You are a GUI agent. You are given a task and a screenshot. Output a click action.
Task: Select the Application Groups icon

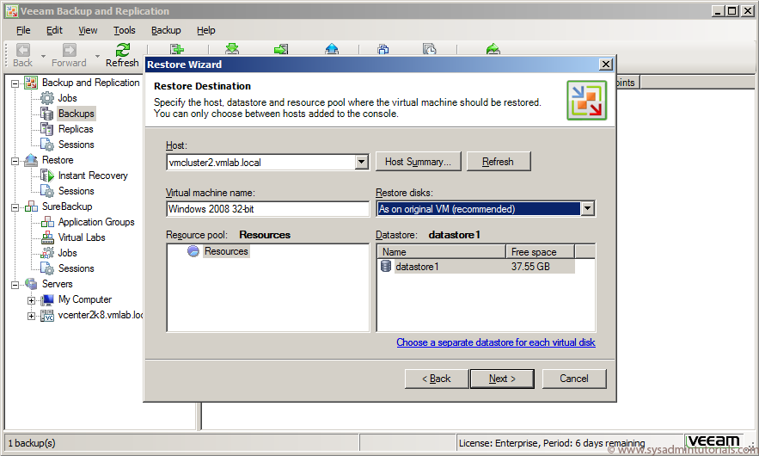point(47,223)
